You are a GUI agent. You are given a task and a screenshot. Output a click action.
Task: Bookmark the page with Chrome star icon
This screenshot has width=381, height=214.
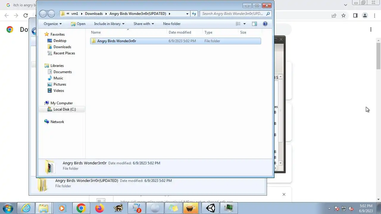(343, 16)
